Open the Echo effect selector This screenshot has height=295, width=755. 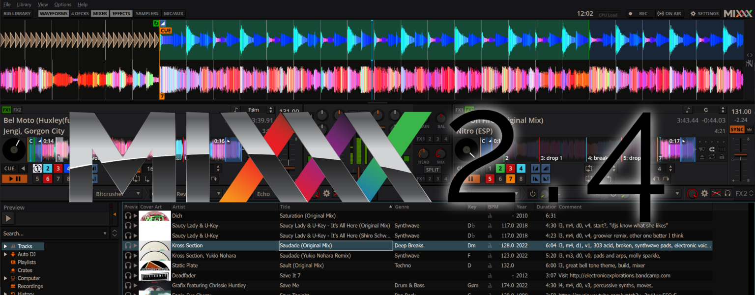click(x=263, y=194)
